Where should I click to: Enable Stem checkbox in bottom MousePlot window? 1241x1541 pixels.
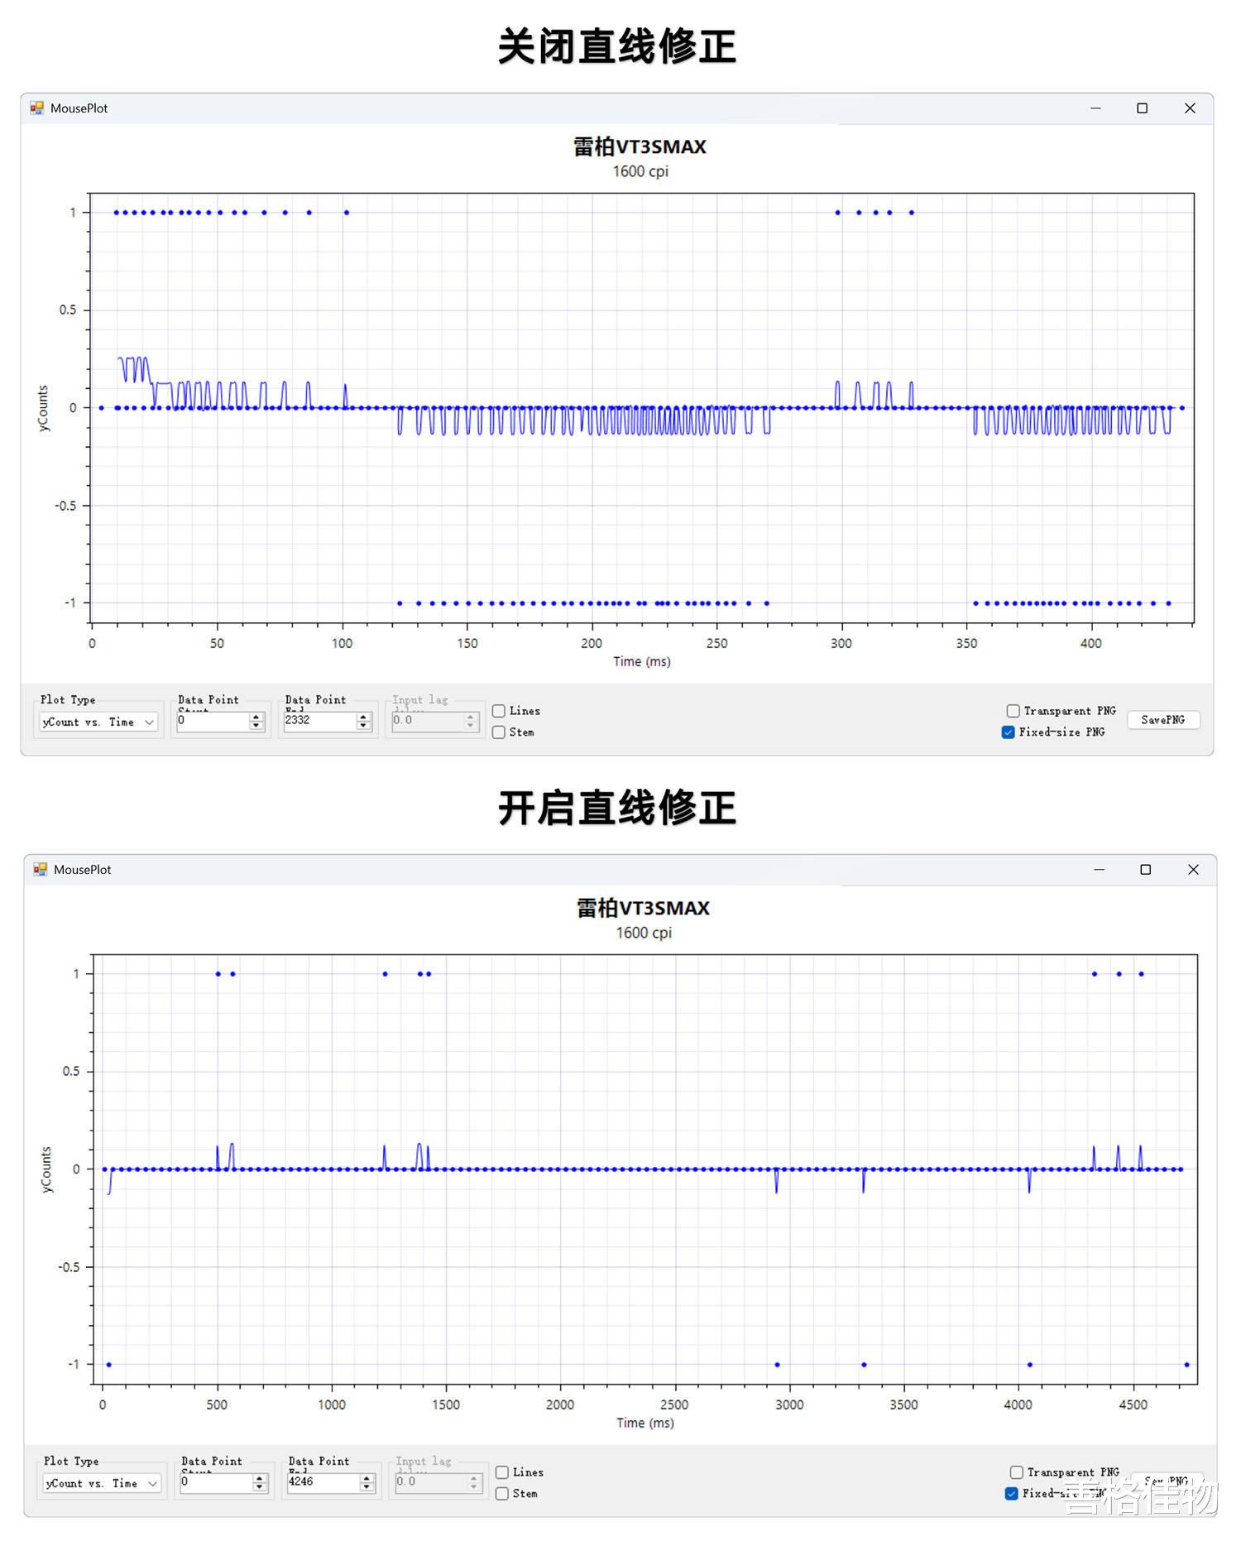(502, 1494)
